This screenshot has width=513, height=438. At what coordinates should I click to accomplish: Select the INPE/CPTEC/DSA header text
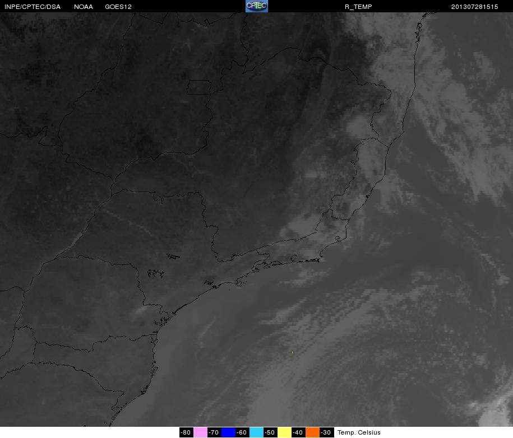click(x=33, y=7)
